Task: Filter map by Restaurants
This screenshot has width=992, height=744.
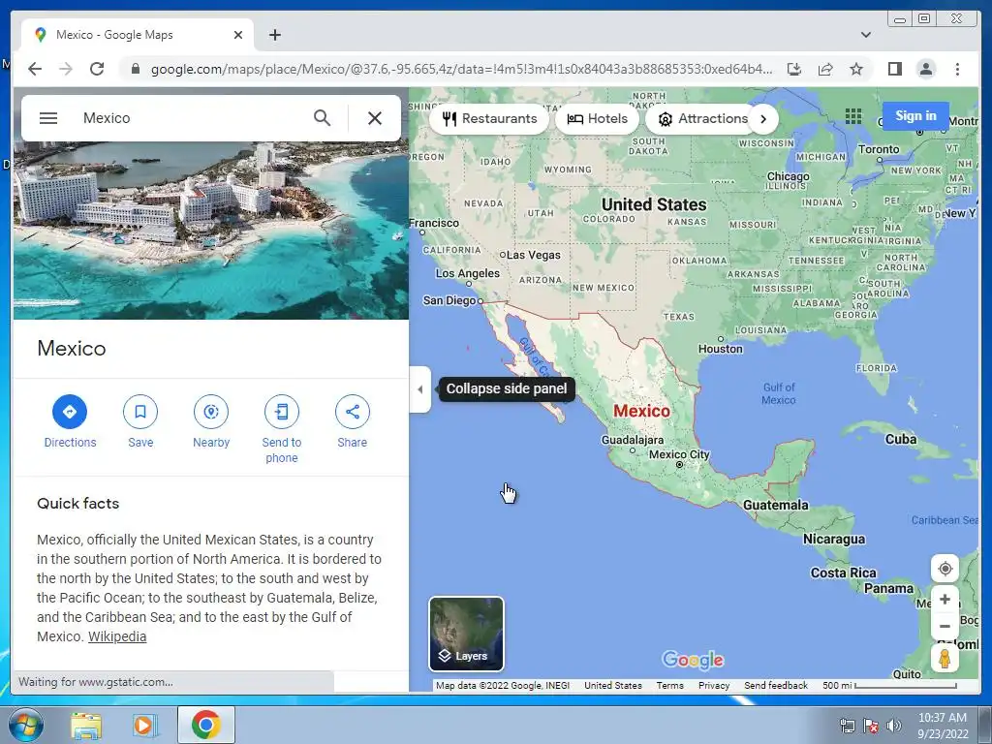Action: [489, 119]
